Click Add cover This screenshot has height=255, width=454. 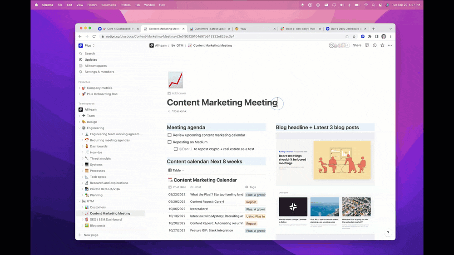coord(177,93)
